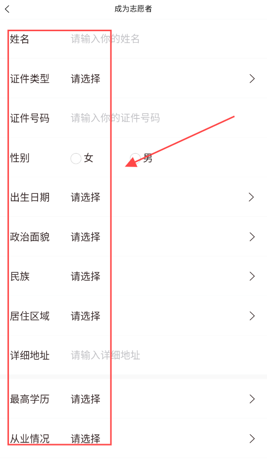Tap the chevron beside 民族

pos(252,276)
